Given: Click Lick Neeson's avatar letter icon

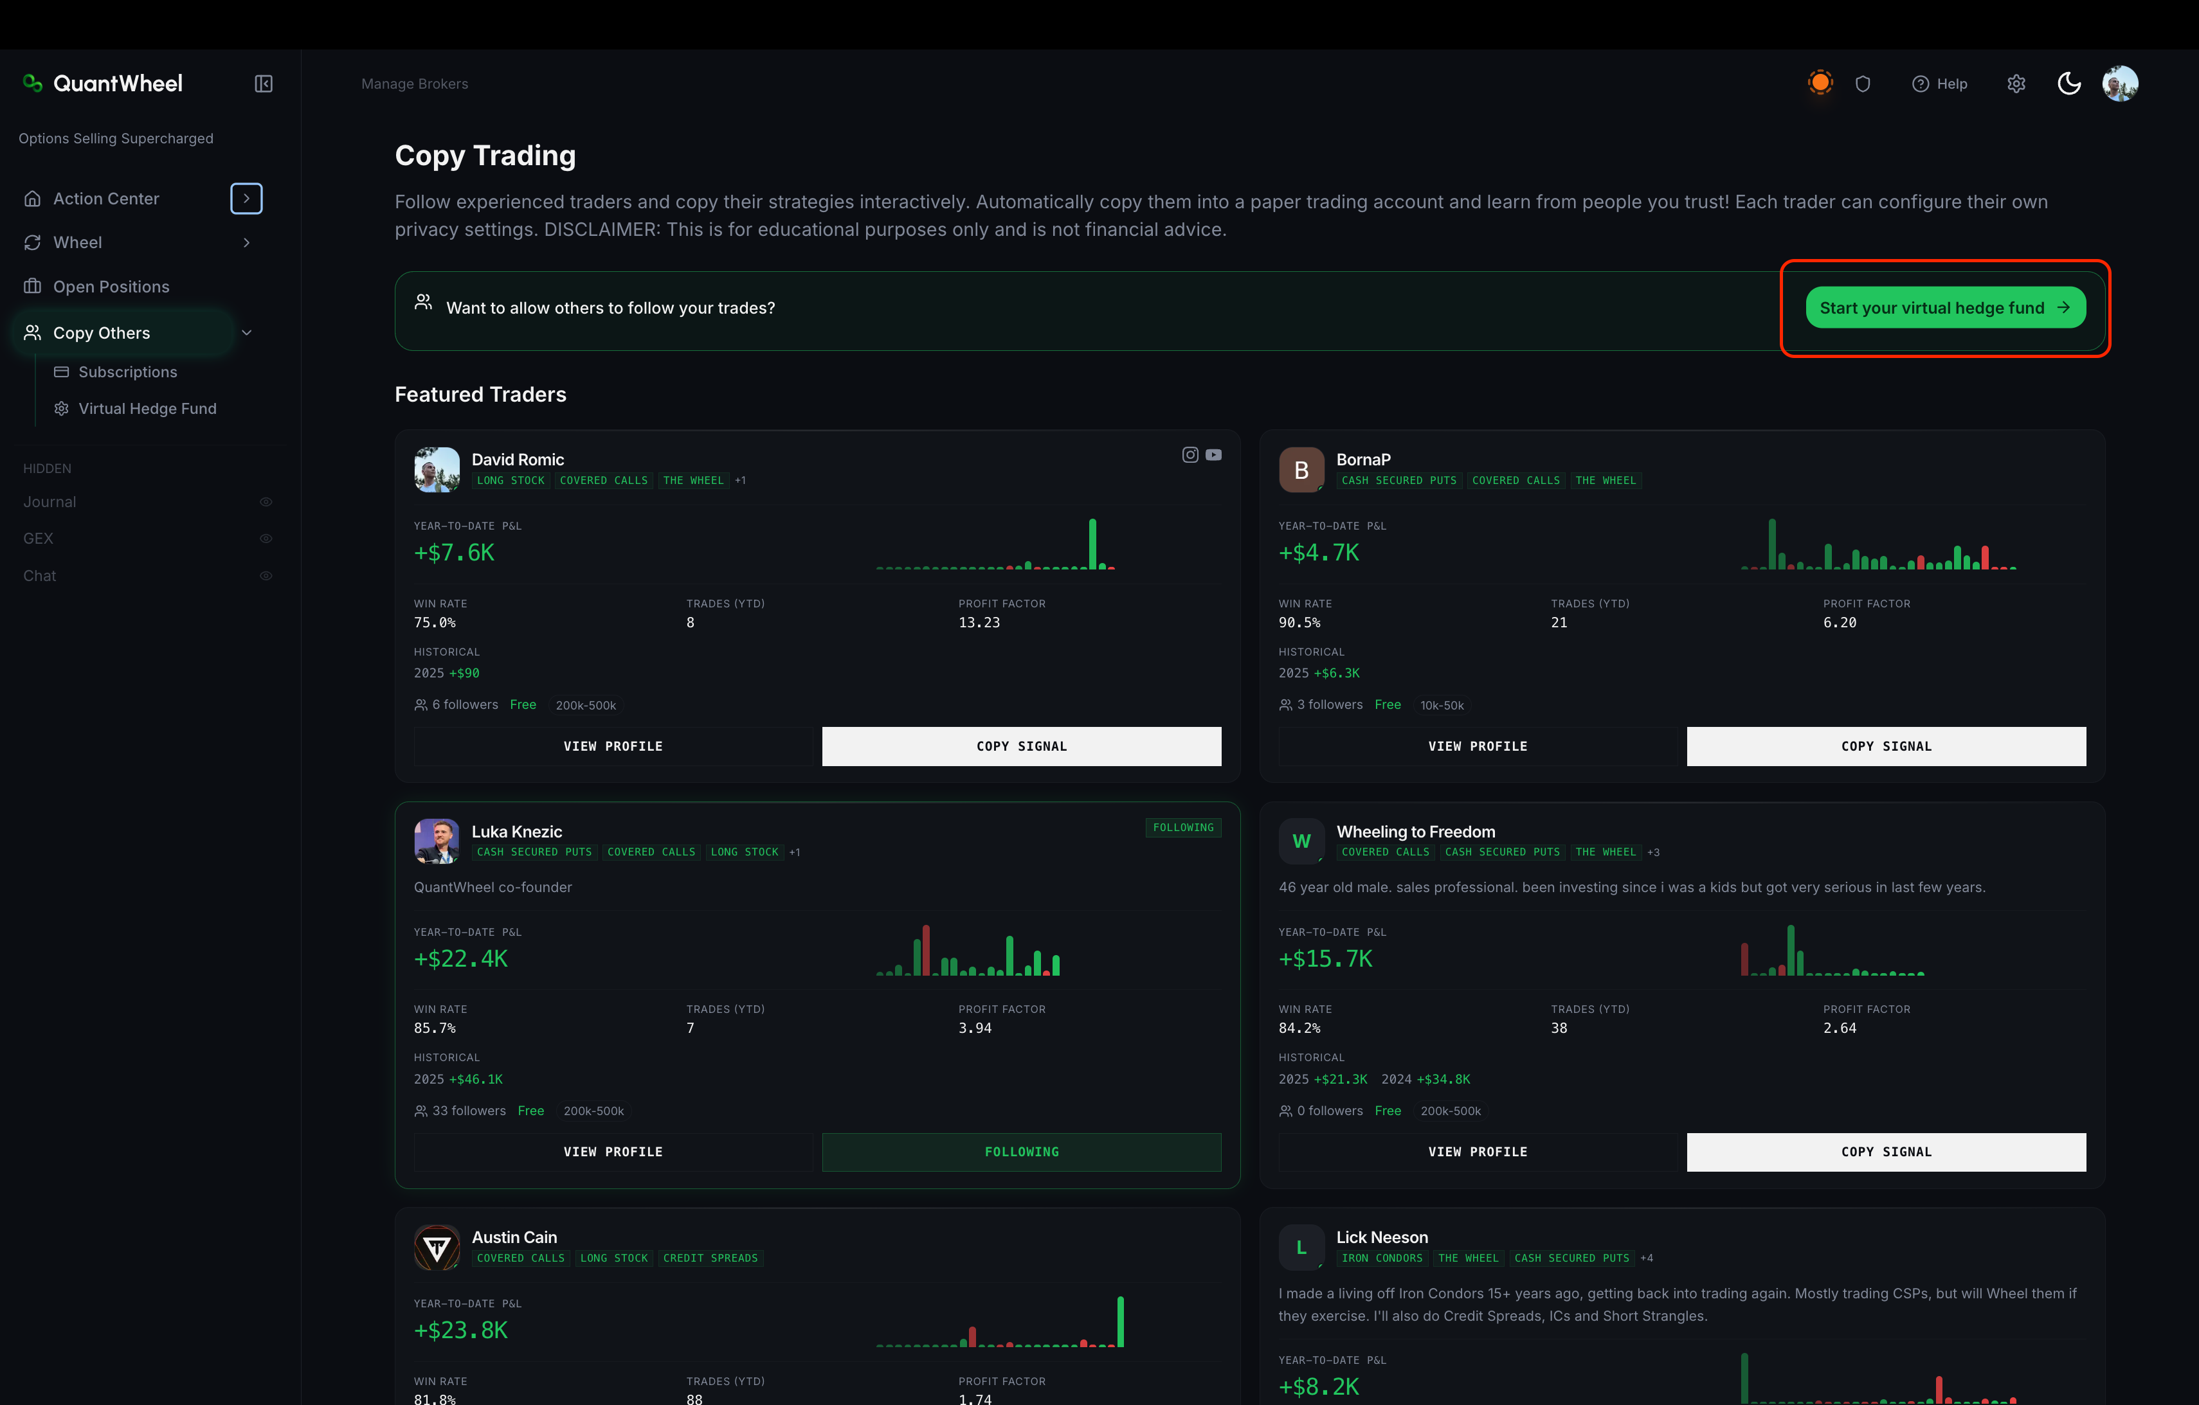Looking at the screenshot, I should pyautogui.click(x=1301, y=1247).
